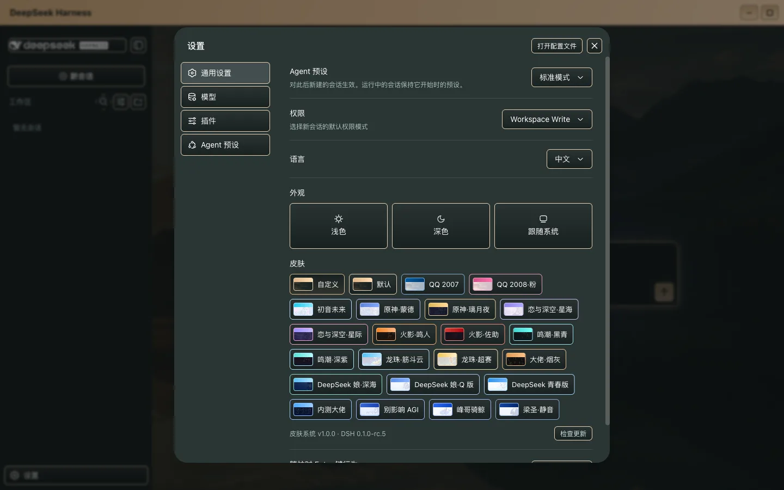Apply the 原神·蒙德 skin
This screenshot has width=784, height=490.
388,309
